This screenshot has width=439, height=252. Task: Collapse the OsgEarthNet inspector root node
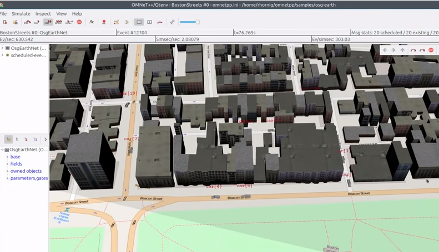click(2, 150)
